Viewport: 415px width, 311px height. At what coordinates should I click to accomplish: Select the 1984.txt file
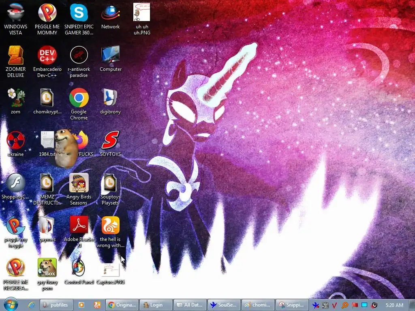click(47, 144)
